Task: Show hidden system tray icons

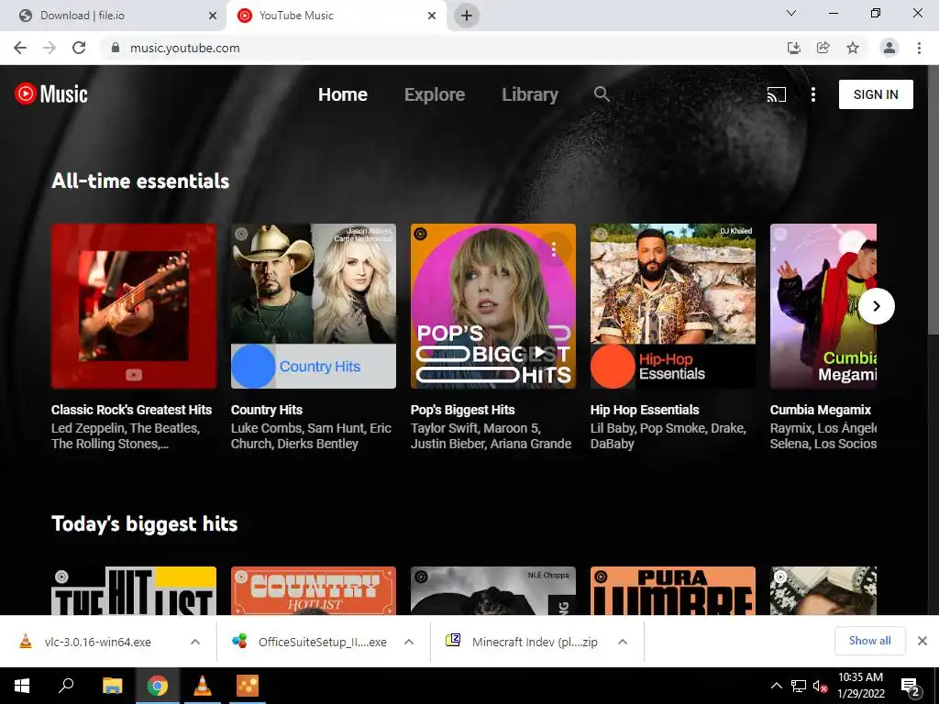Action: pyautogui.click(x=776, y=686)
